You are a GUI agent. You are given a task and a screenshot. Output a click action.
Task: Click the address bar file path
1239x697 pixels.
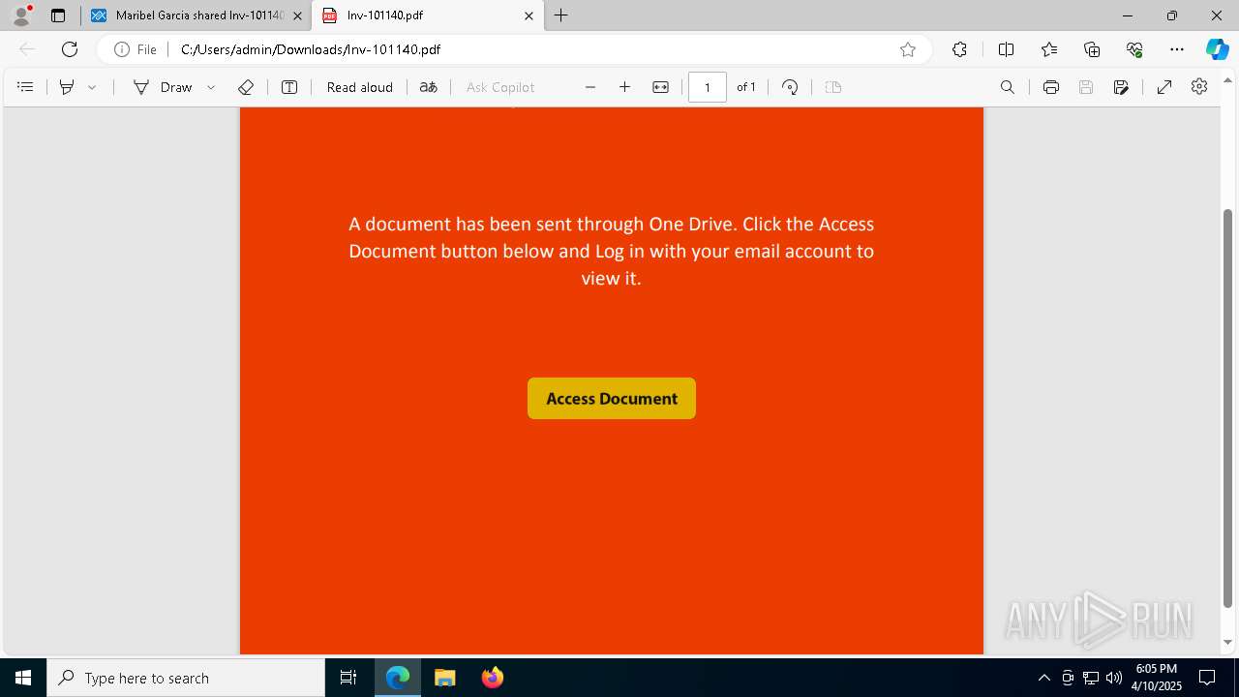click(x=311, y=49)
